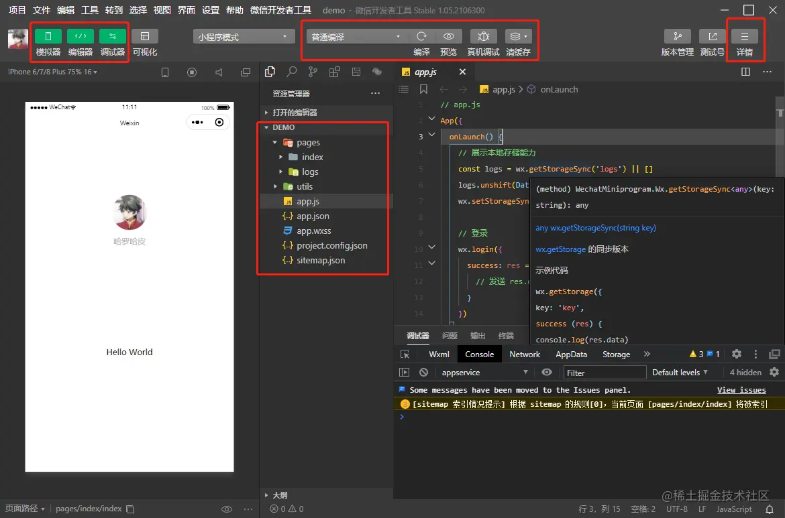
Task: Click the editor bookmark icon
Action: (x=423, y=89)
